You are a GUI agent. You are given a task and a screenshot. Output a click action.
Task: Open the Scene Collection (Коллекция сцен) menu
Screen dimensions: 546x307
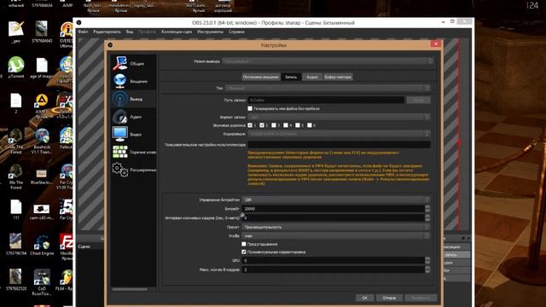tap(177, 32)
